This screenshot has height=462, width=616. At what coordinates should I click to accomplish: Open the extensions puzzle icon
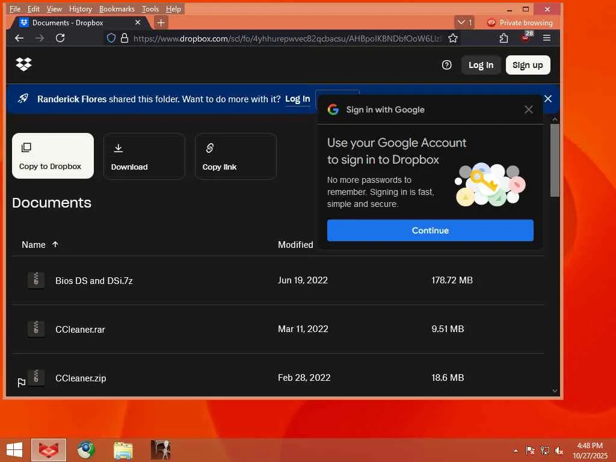(504, 38)
